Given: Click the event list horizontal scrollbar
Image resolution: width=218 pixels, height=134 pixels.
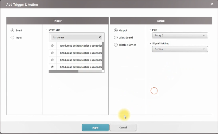Looking at the screenshot, I should click(x=64, y=71).
